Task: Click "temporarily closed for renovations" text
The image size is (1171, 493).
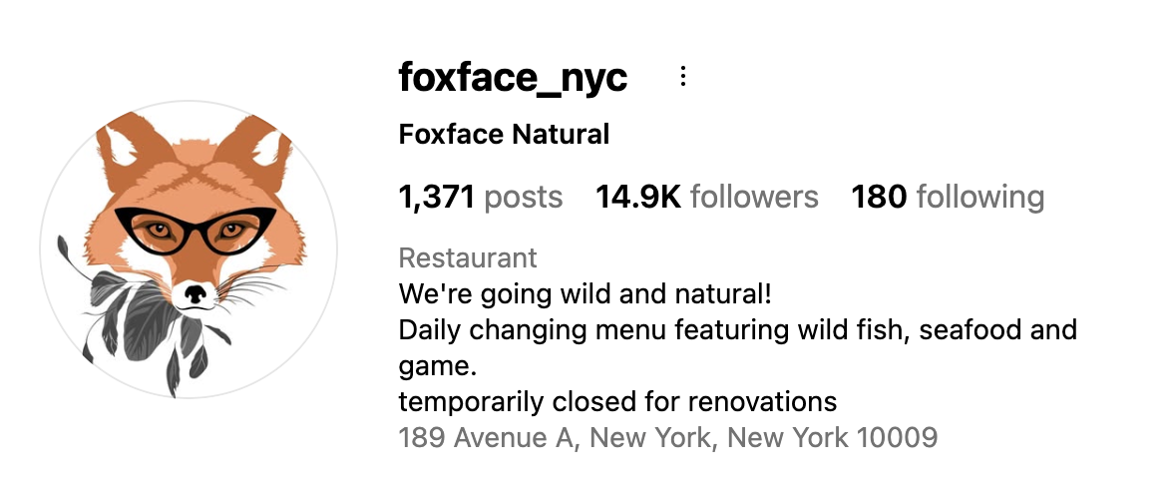Action: pyautogui.click(x=617, y=402)
